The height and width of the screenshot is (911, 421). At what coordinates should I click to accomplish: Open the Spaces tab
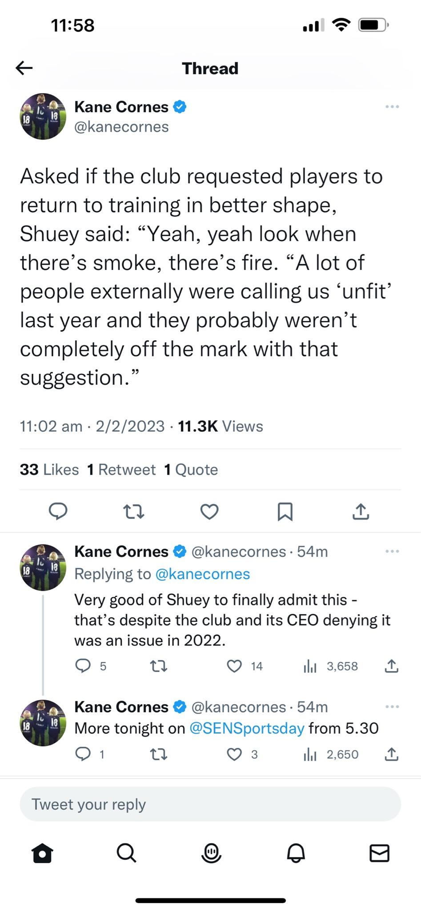point(211,853)
